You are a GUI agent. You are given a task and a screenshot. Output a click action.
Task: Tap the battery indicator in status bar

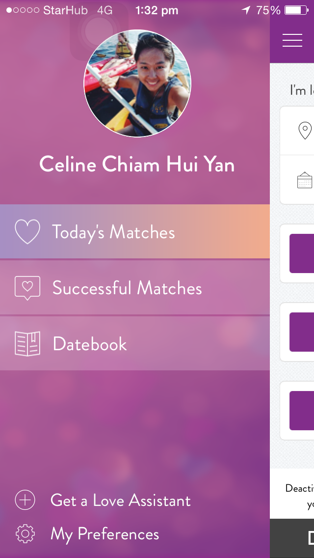pyautogui.click(x=296, y=10)
